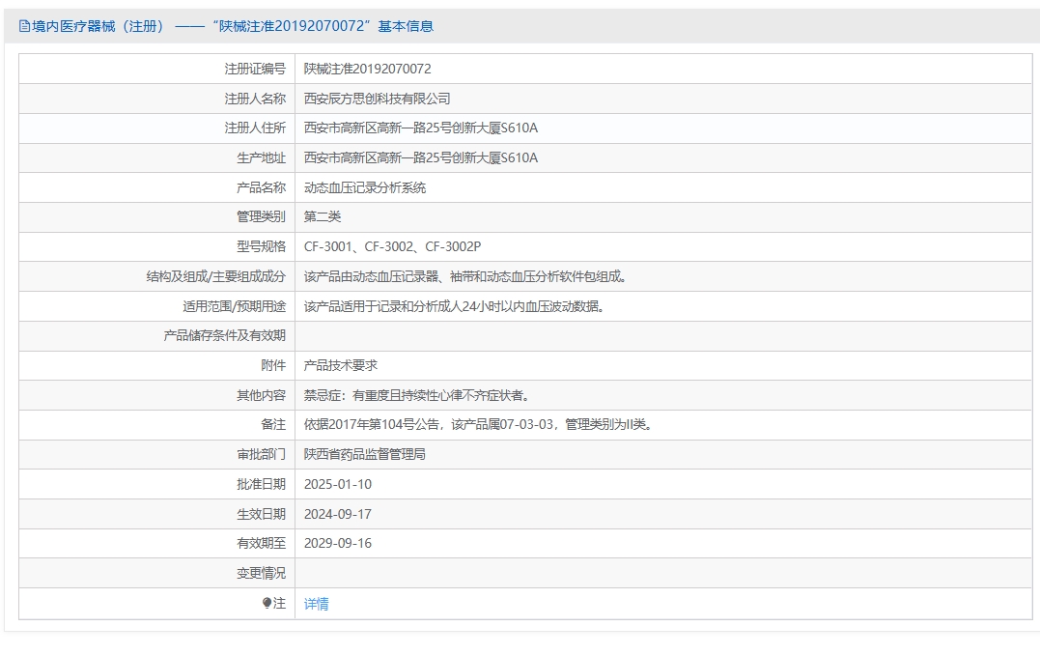Click the 注册人住所 label

pyautogui.click(x=255, y=128)
